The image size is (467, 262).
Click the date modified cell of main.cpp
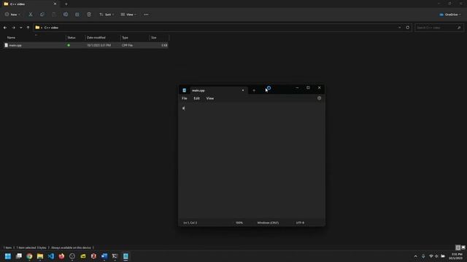(x=99, y=45)
